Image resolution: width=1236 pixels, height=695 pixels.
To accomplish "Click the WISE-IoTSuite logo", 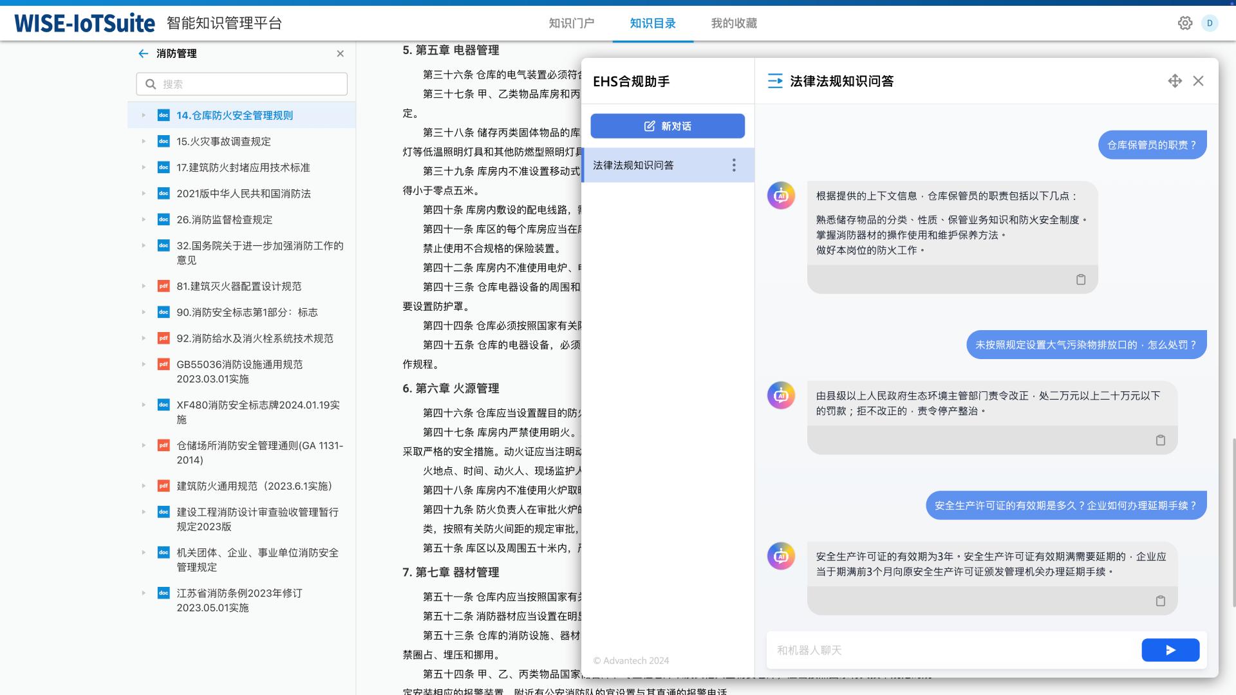I will (x=85, y=23).
